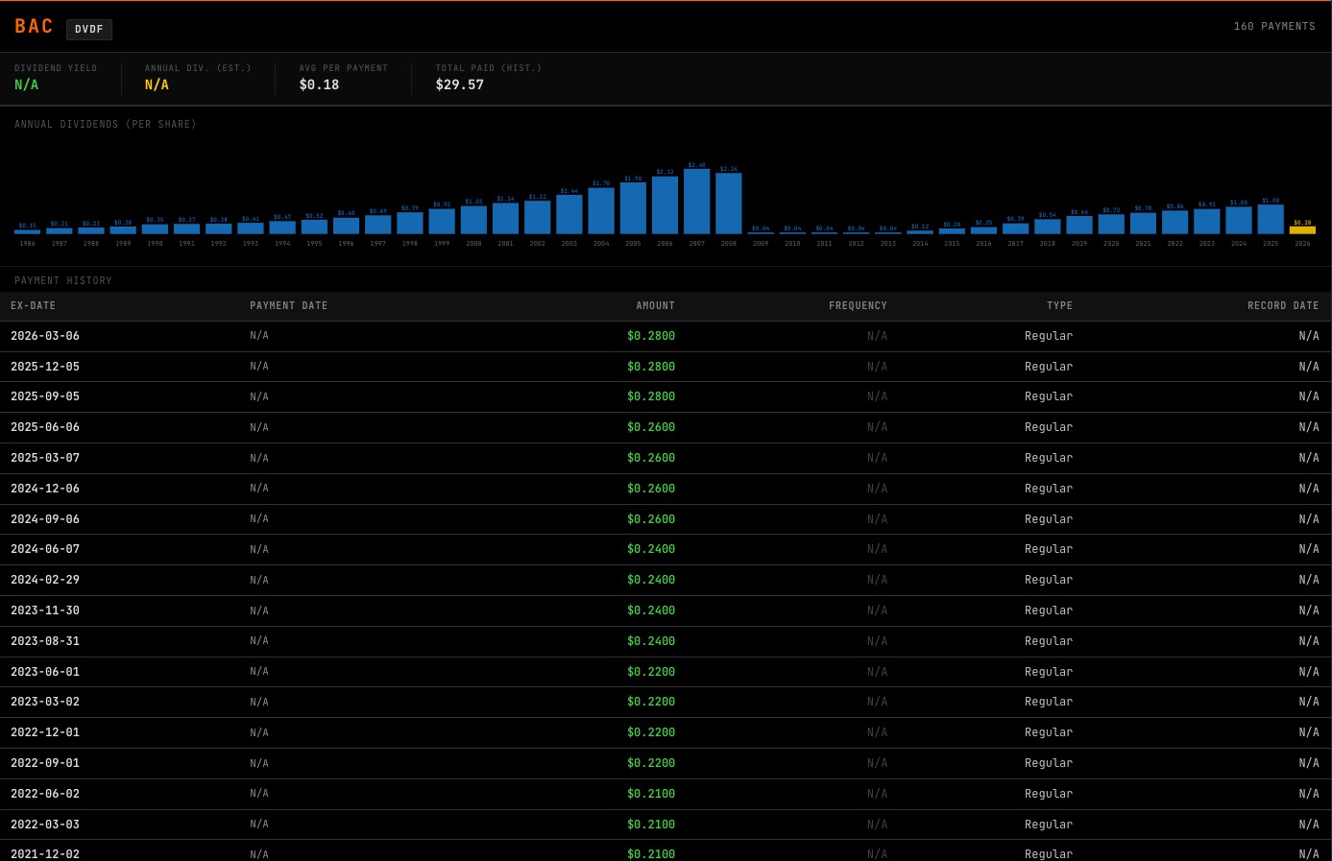Select the 2024-12-06 ex-date cell
Viewport: 1332px width, 861px height.
click(x=45, y=489)
